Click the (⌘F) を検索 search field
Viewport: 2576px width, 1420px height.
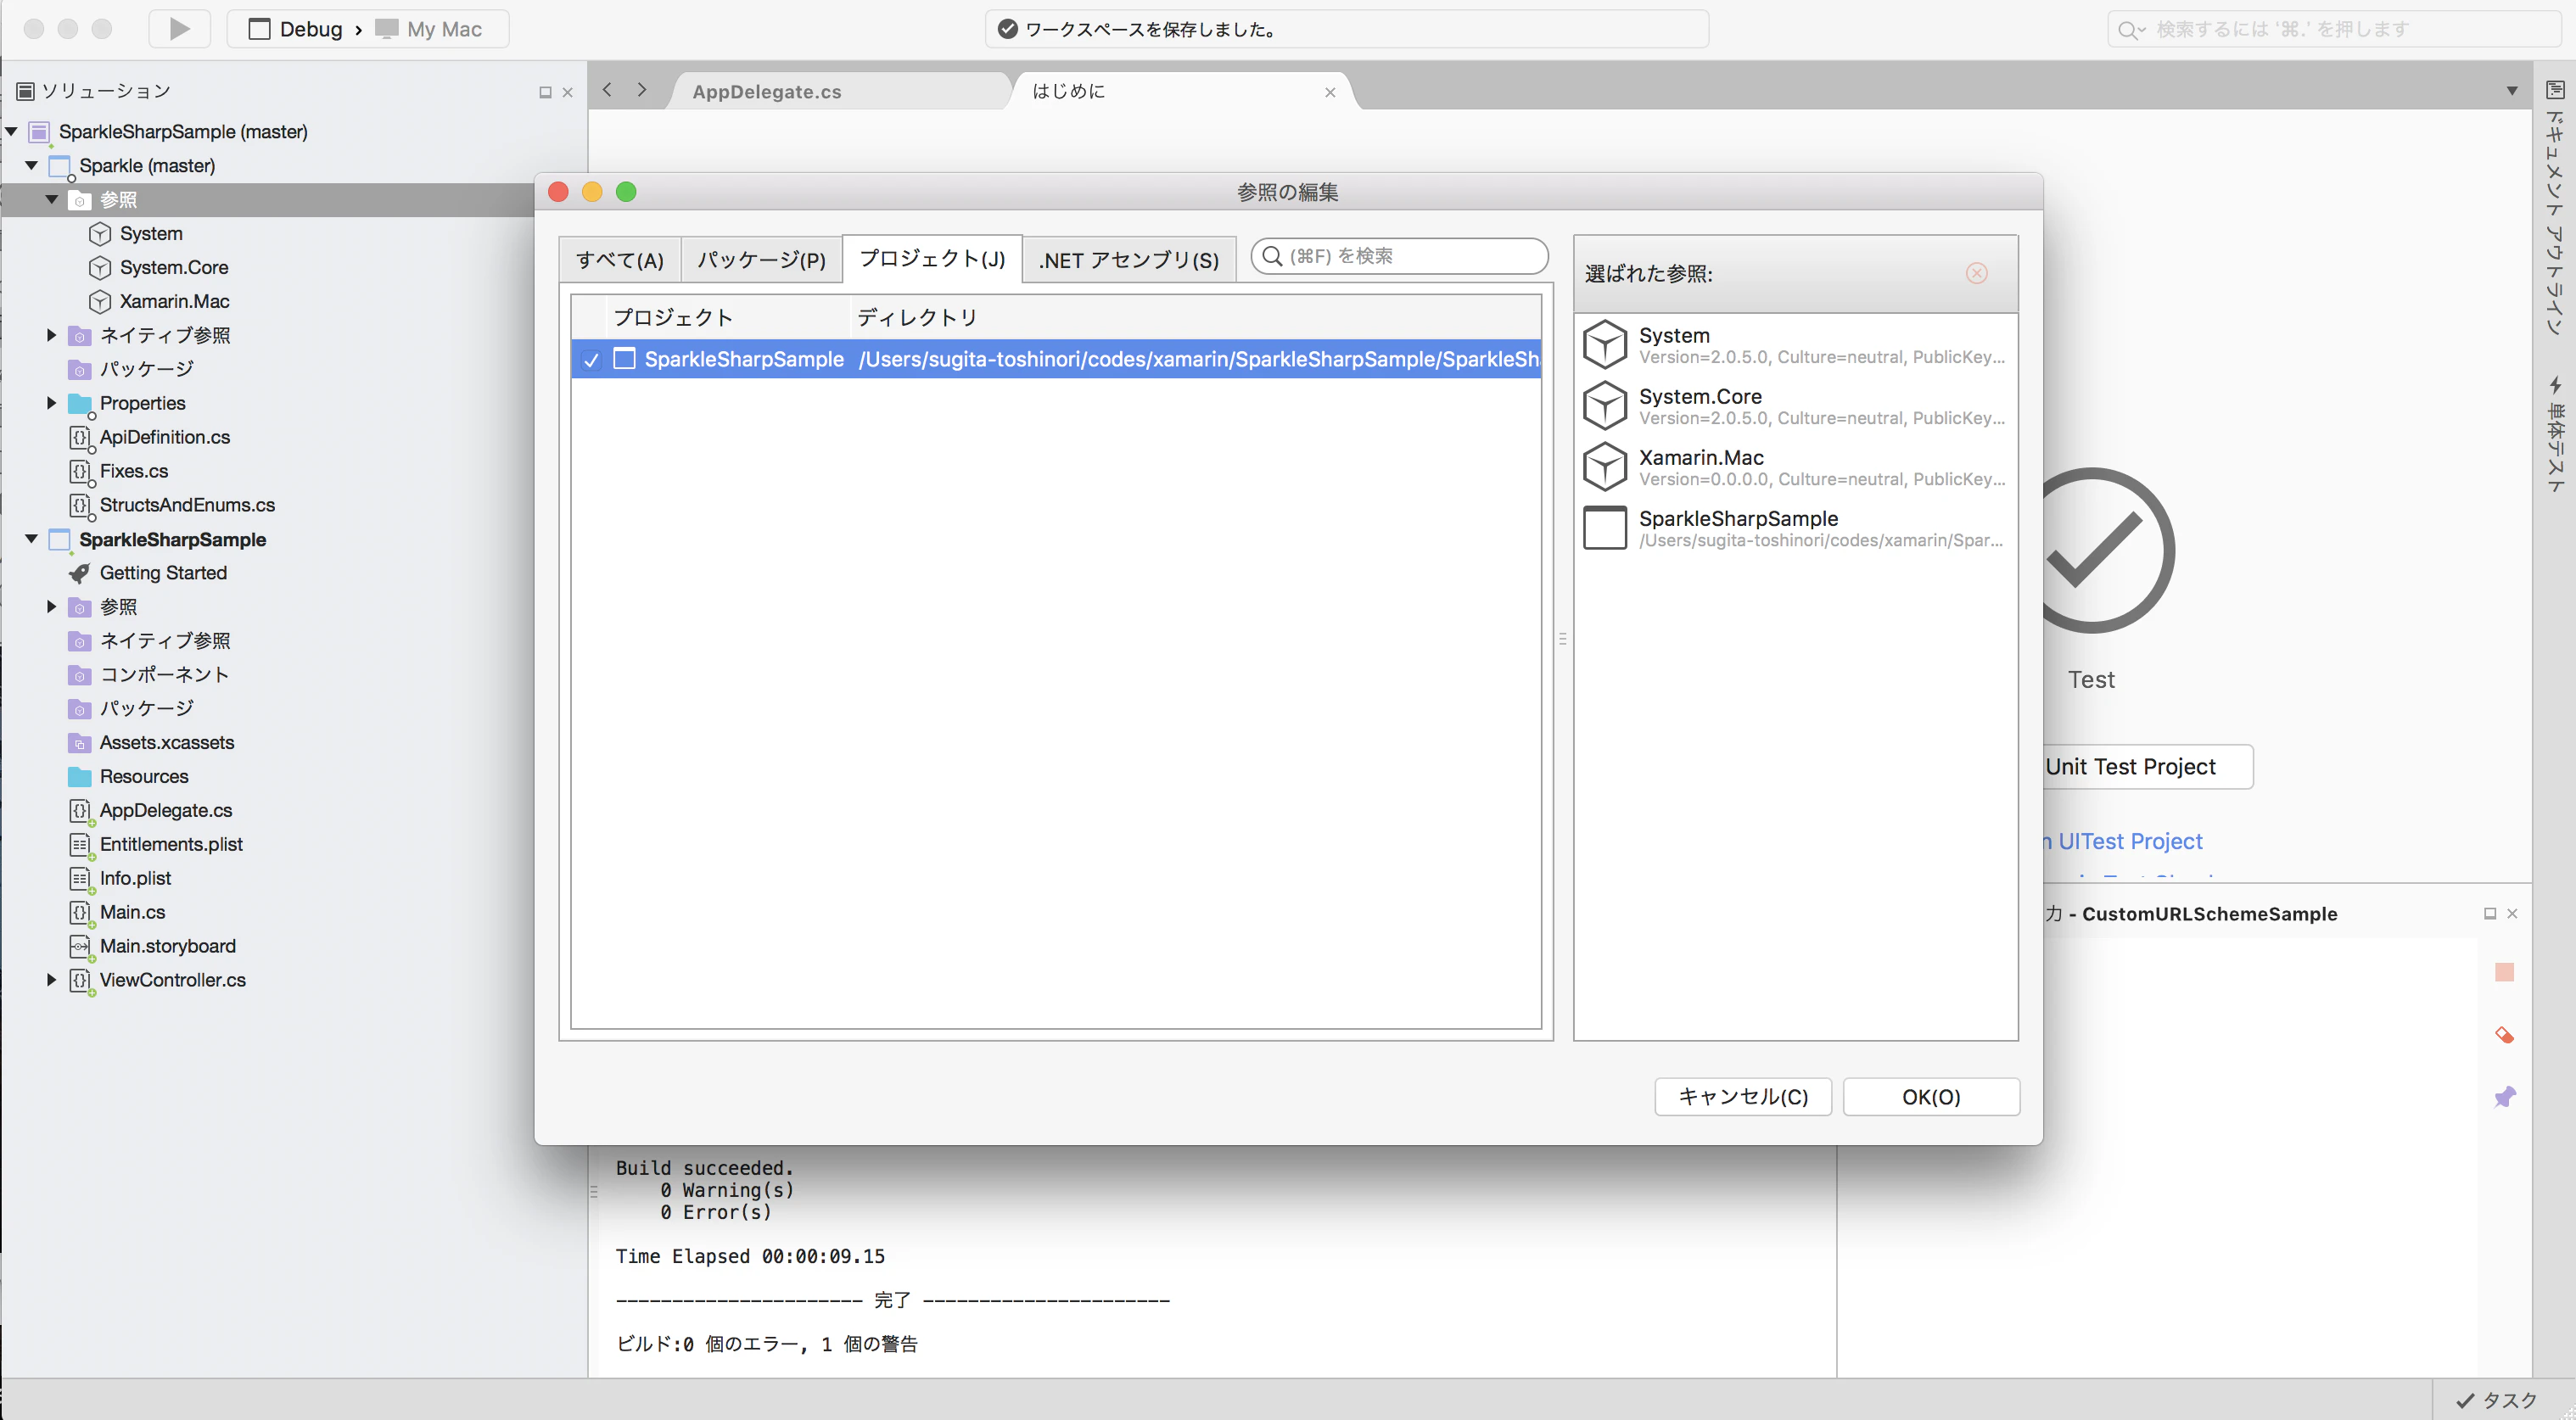[x=1399, y=256]
